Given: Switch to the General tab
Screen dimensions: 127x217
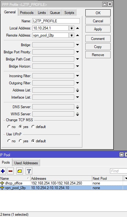Looking at the screenshot, I should pos(10,12).
